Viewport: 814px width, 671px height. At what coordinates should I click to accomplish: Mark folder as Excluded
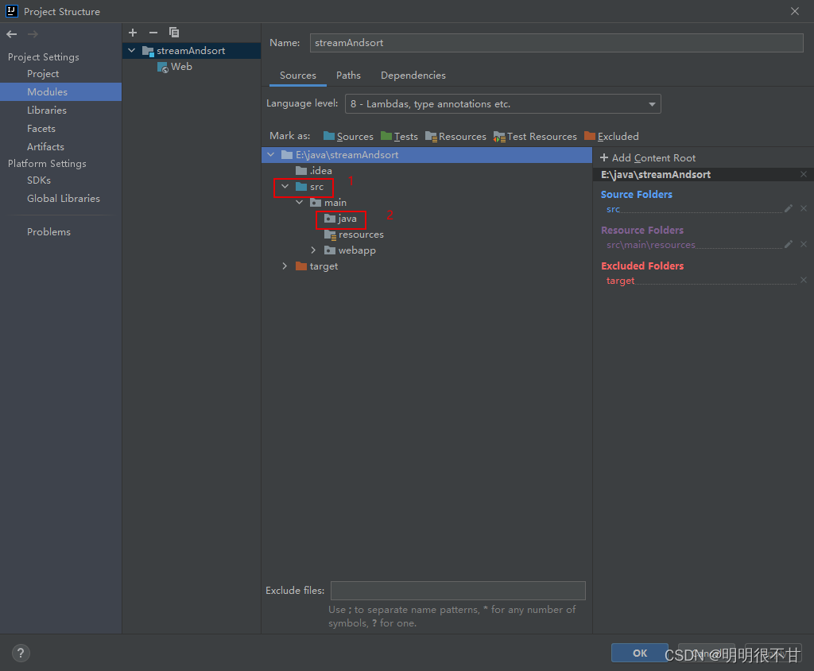click(x=611, y=137)
